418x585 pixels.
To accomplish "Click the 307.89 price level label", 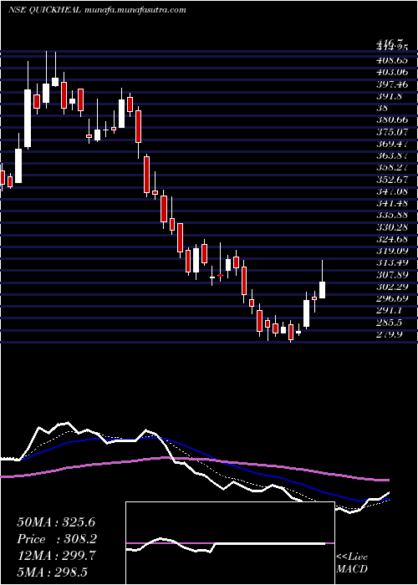I will (393, 275).
